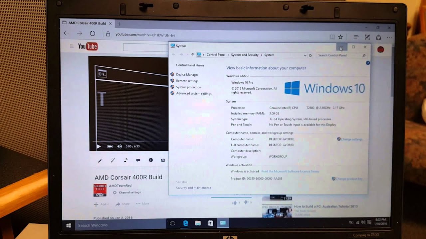This screenshot has height=239, width=426.
Task: Select Control Panel breadcrumb
Action: pyautogui.click(x=216, y=55)
